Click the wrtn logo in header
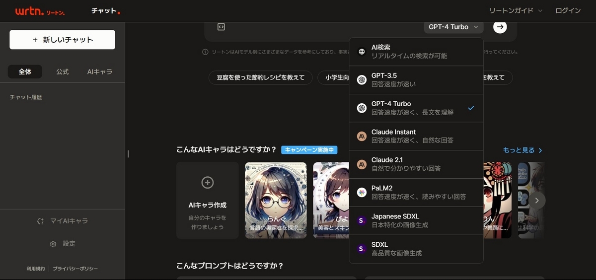Image resolution: width=596 pixels, height=280 pixels. point(40,11)
